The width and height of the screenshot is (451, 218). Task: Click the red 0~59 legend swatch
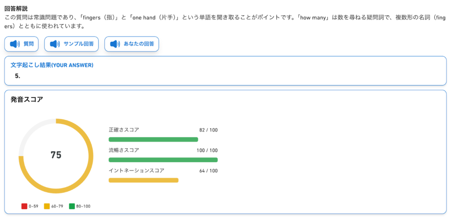click(x=24, y=206)
